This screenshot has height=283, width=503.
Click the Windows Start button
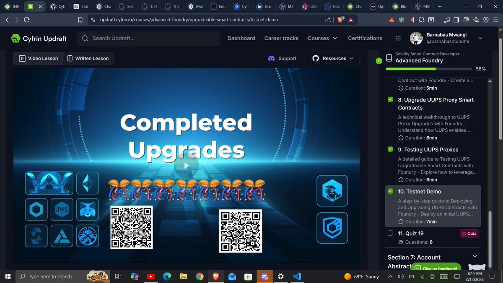[8, 276]
